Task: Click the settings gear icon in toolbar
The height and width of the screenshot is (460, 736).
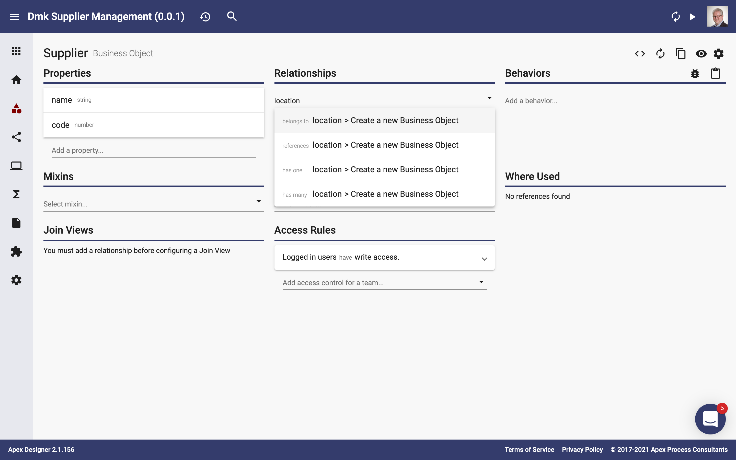Action: (x=720, y=53)
